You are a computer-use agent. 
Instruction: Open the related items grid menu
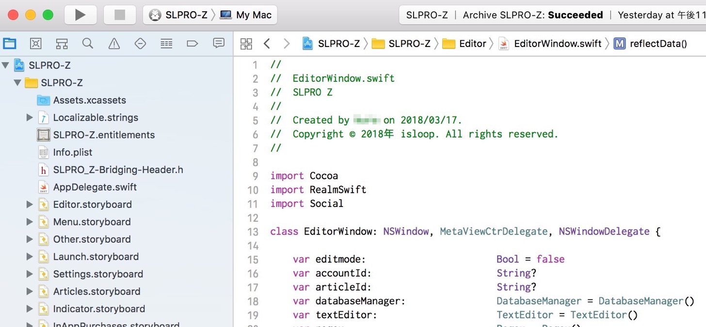click(x=246, y=44)
